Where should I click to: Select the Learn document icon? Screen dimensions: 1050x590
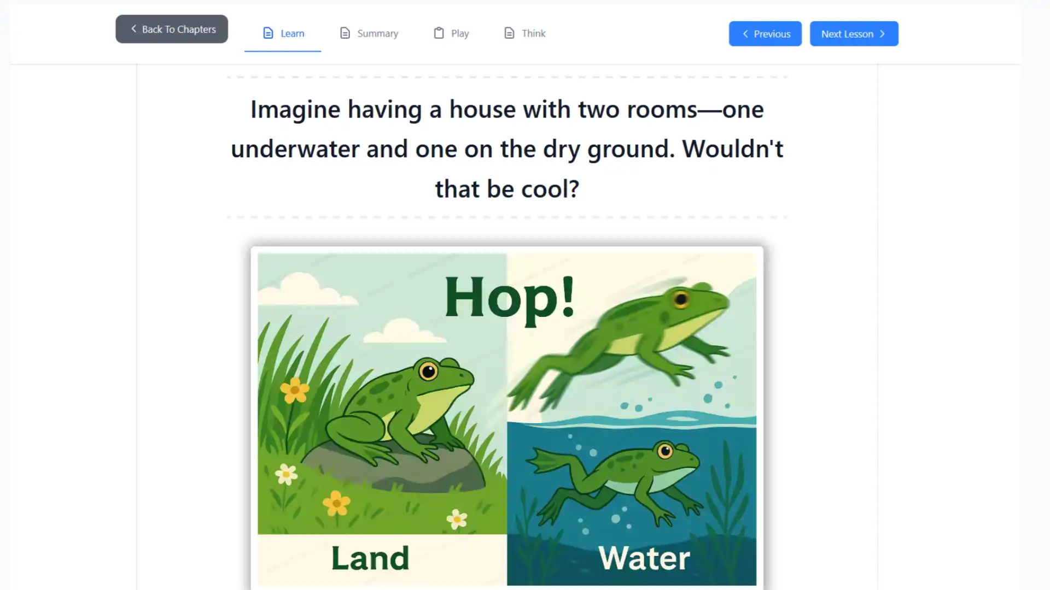(268, 33)
